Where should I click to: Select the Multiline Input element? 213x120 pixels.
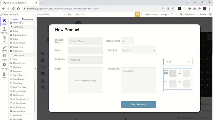coord(19,63)
